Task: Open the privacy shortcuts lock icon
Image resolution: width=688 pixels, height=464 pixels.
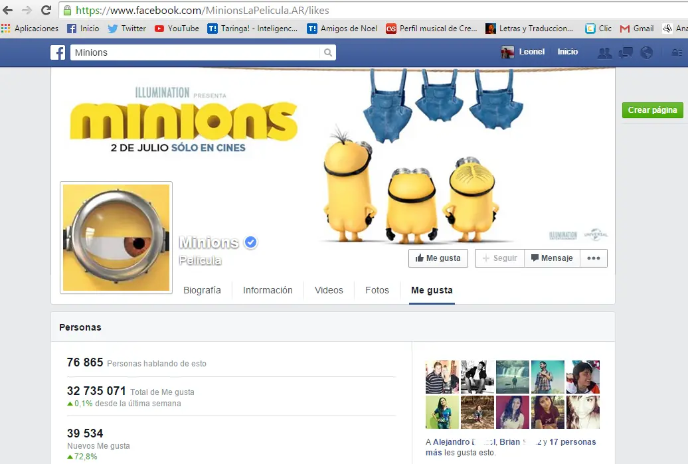Action: click(677, 52)
